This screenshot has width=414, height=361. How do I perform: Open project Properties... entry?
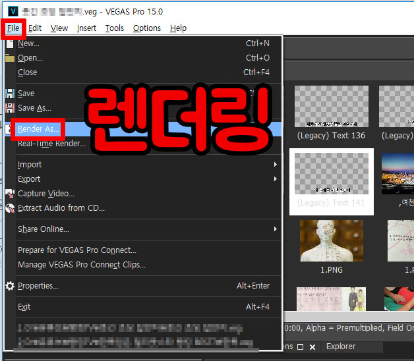(x=143, y=286)
